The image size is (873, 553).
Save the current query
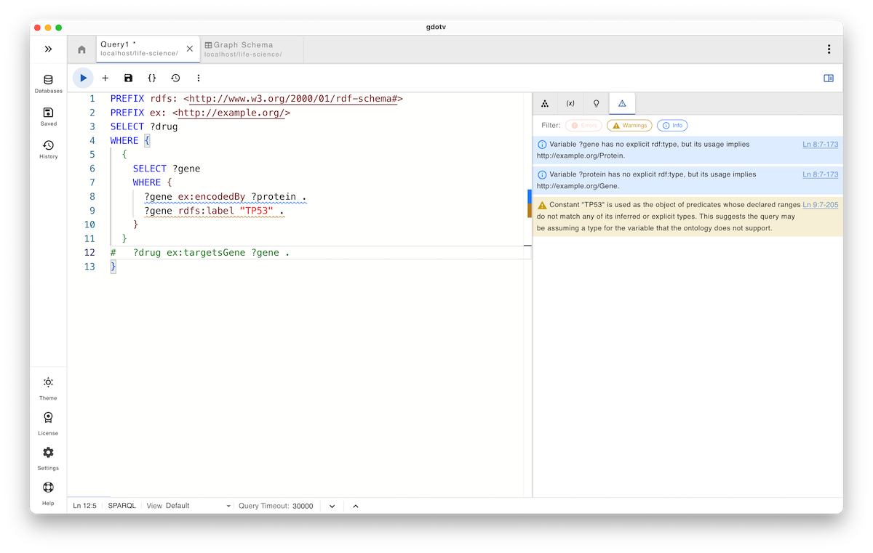point(128,78)
